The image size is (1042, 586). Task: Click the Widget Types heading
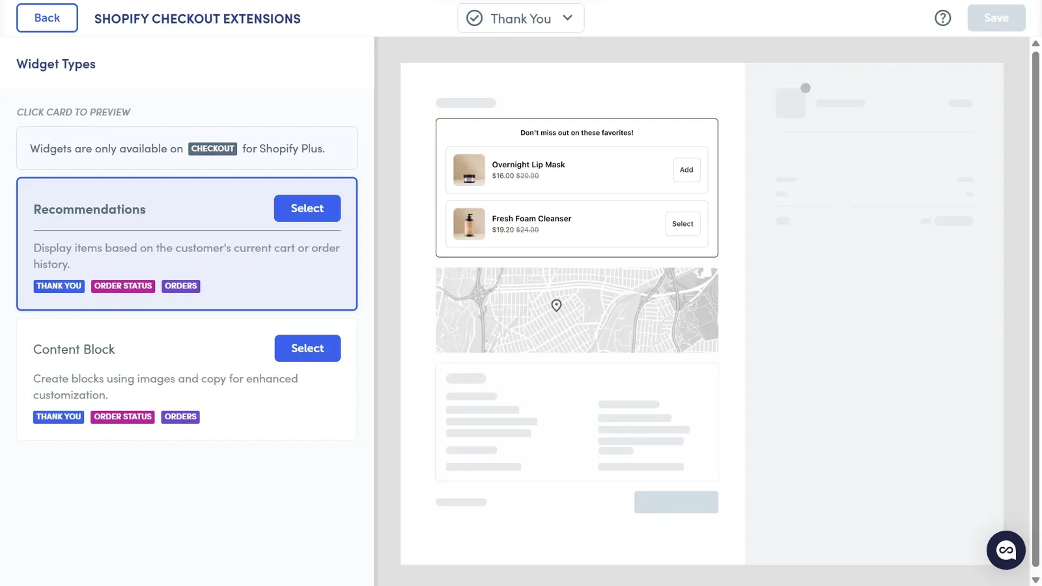(56, 64)
